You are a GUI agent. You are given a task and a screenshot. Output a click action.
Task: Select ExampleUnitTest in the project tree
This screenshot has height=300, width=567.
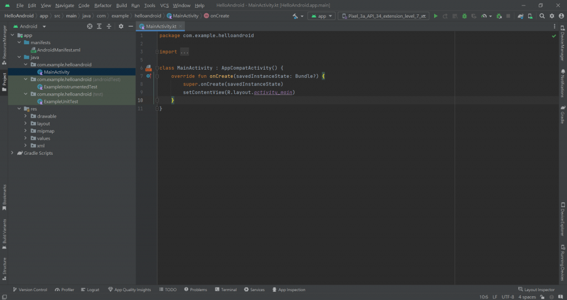pyautogui.click(x=61, y=102)
